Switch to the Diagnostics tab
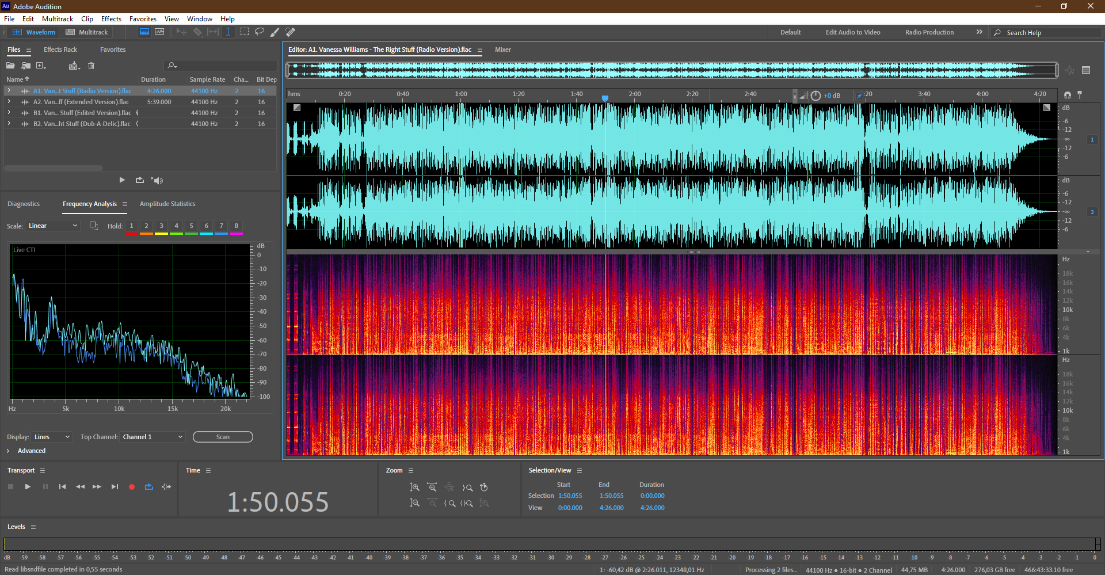 click(24, 204)
